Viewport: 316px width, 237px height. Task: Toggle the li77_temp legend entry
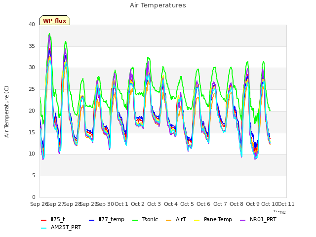pyautogui.click(x=107, y=219)
